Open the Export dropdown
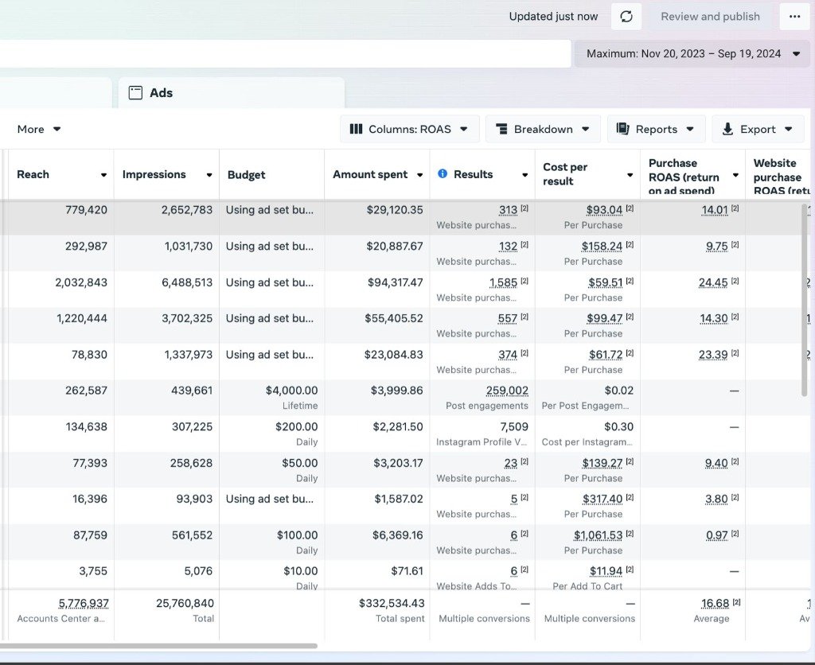The image size is (815, 665). point(758,129)
